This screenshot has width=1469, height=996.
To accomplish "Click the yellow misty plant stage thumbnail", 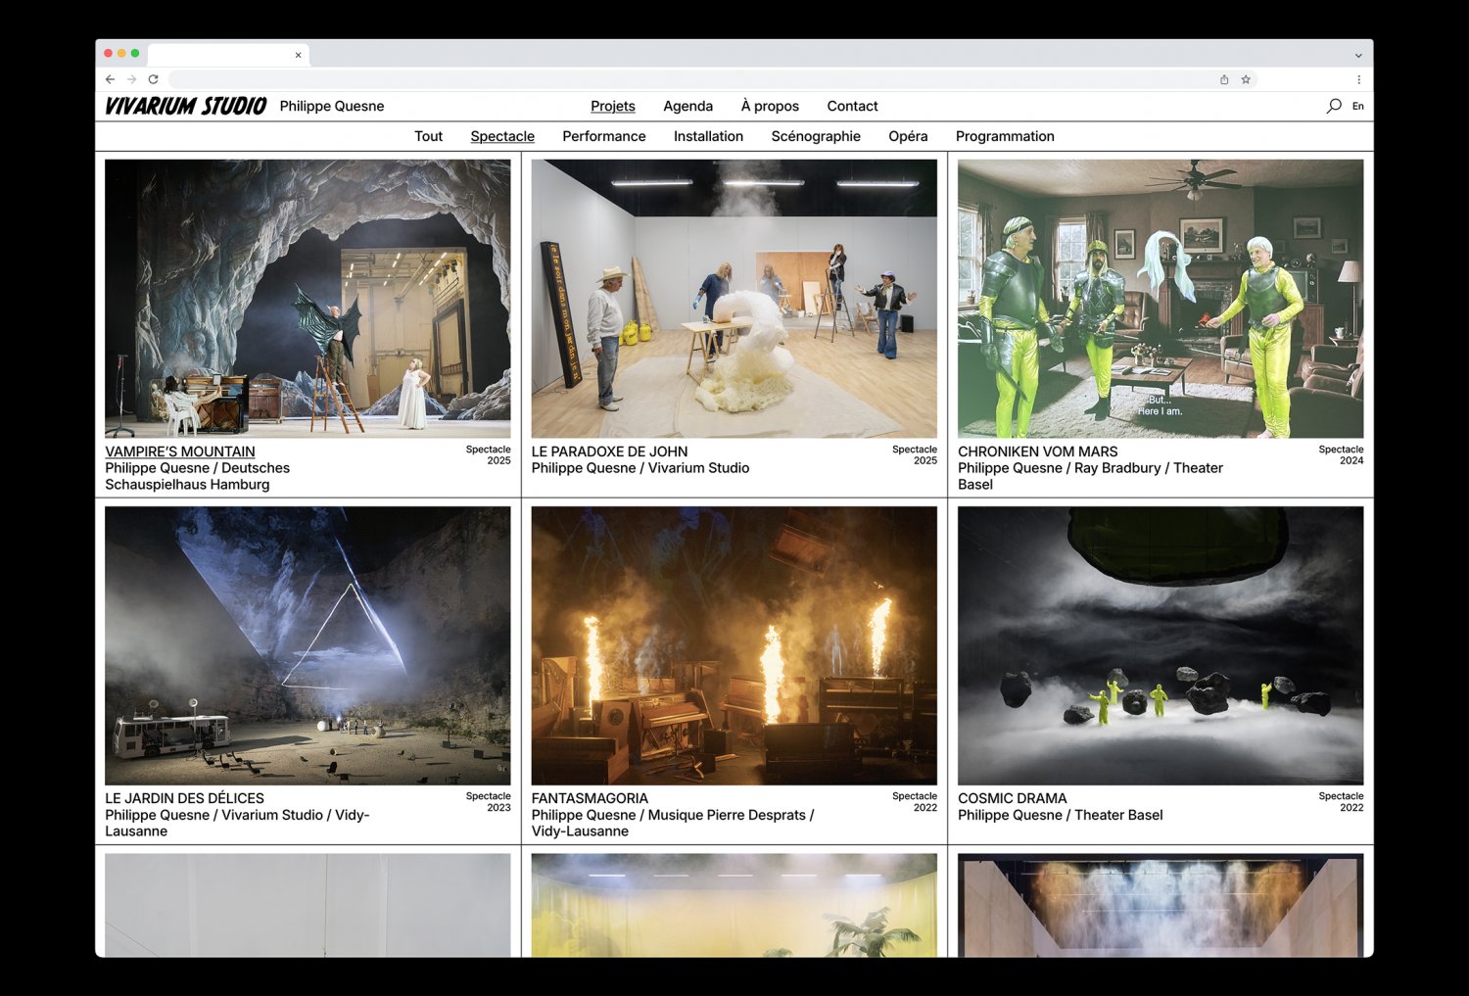I will 734,905.
